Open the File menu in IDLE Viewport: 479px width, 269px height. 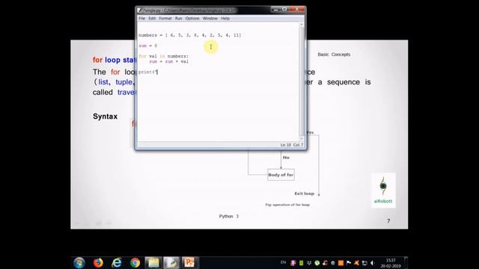(141, 18)
